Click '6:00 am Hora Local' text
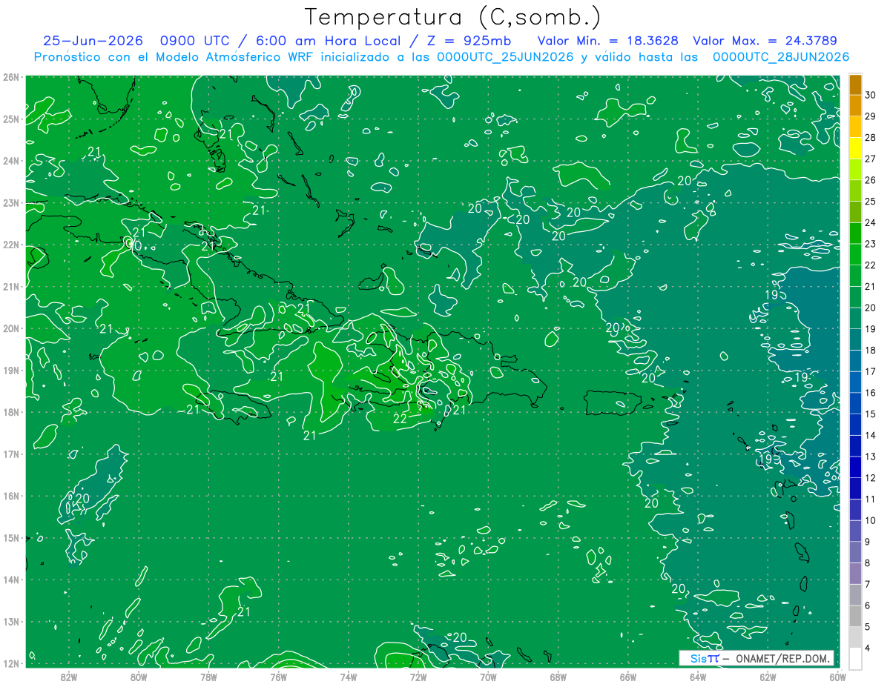Image resolution: width=890 pixels, height=687 pixels. (328, 41)
